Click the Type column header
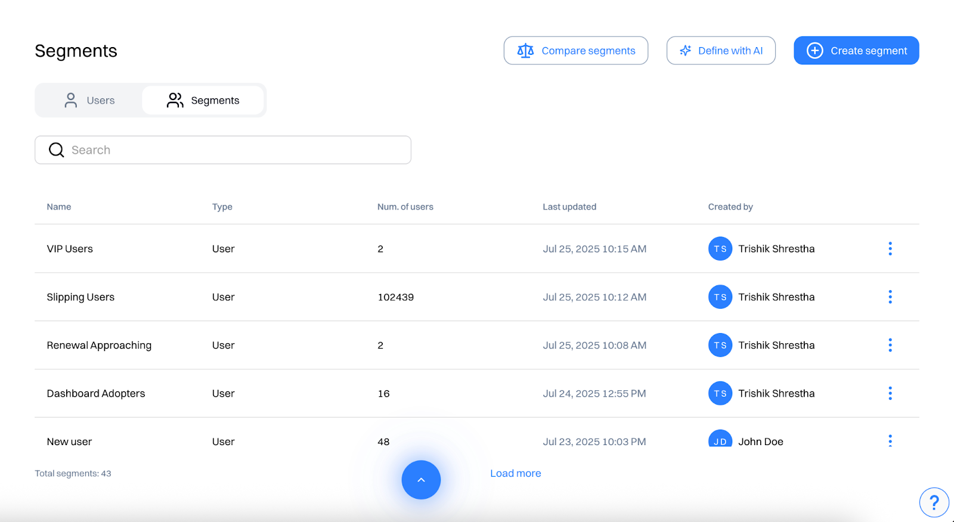 coord(222,207)
